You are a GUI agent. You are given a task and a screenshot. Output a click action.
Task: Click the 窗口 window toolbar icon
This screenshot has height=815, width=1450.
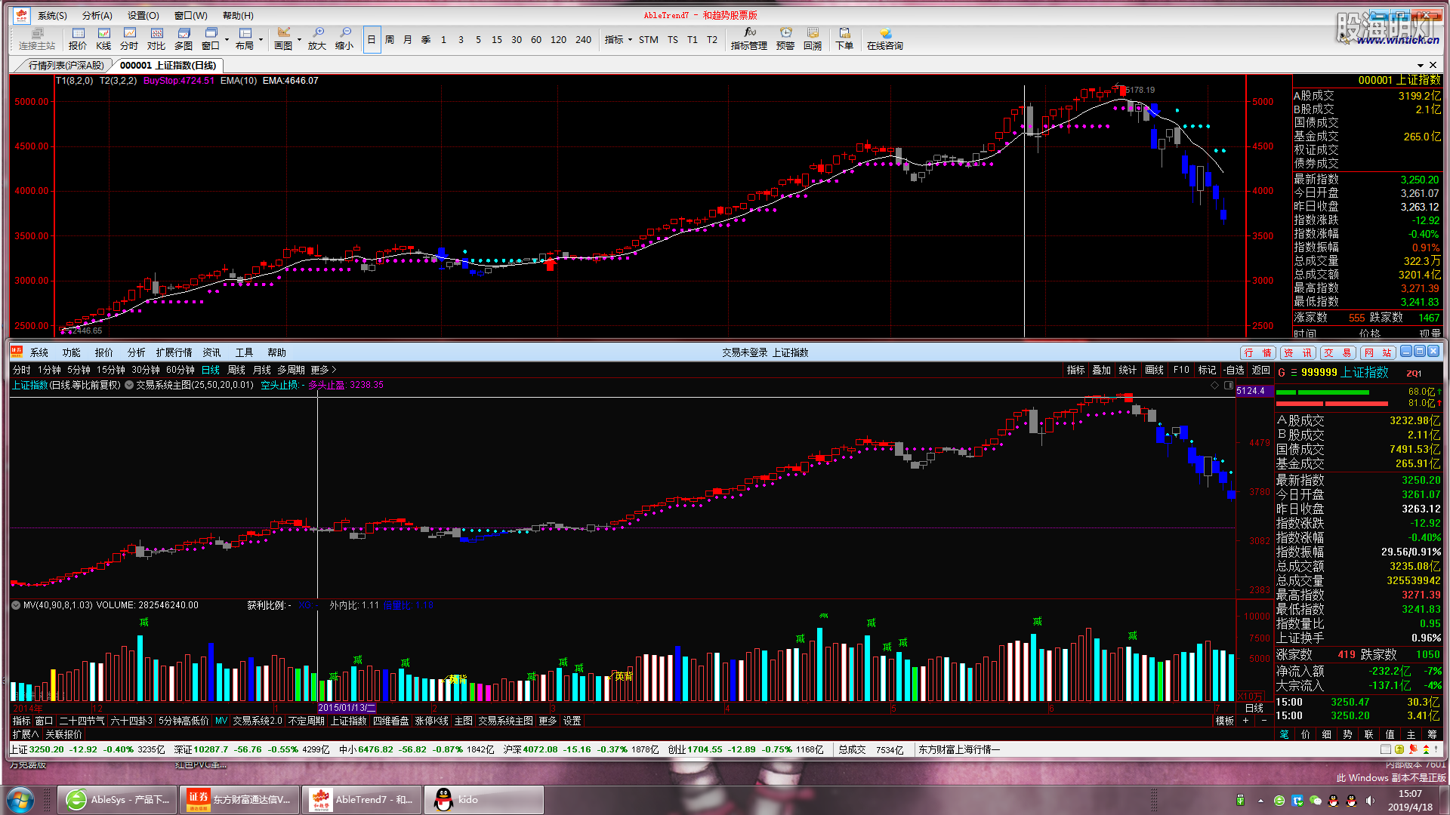tap(211, 38)
